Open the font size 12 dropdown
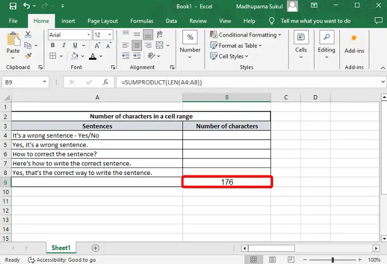This screenshot has height=264, width=387. pos(109,35)
